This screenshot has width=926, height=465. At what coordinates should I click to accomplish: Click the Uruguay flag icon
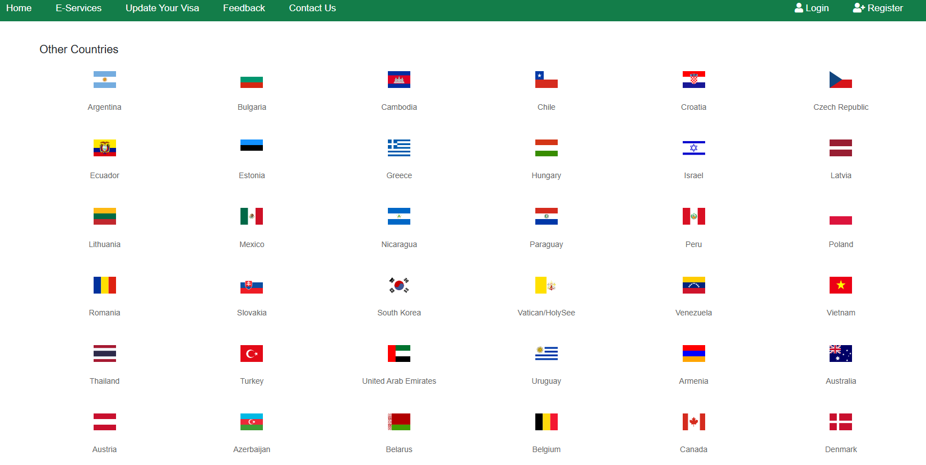pyautogui.click(x=547, y=354)
